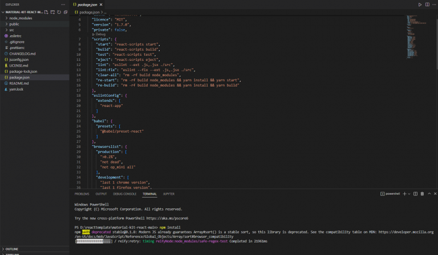Run the file with the play icon
438x255 pixels.
[x=420, y=5]
